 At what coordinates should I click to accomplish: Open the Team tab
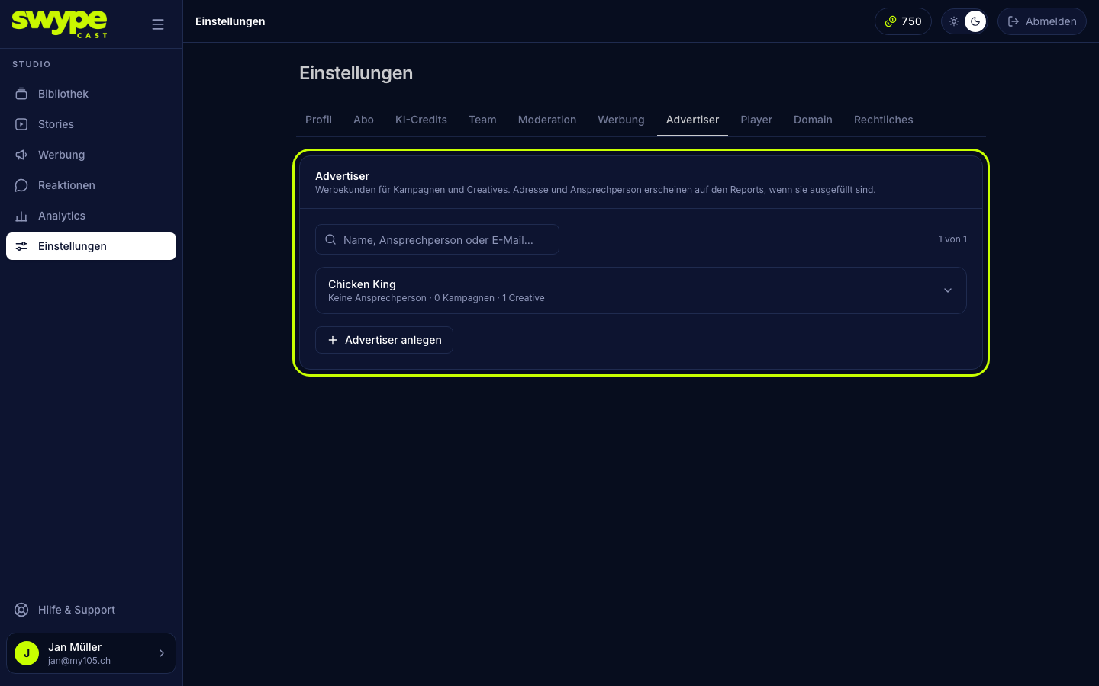click(482, 120)
